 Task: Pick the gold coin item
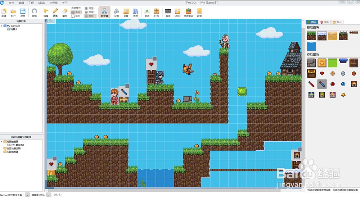coord(332,73)
